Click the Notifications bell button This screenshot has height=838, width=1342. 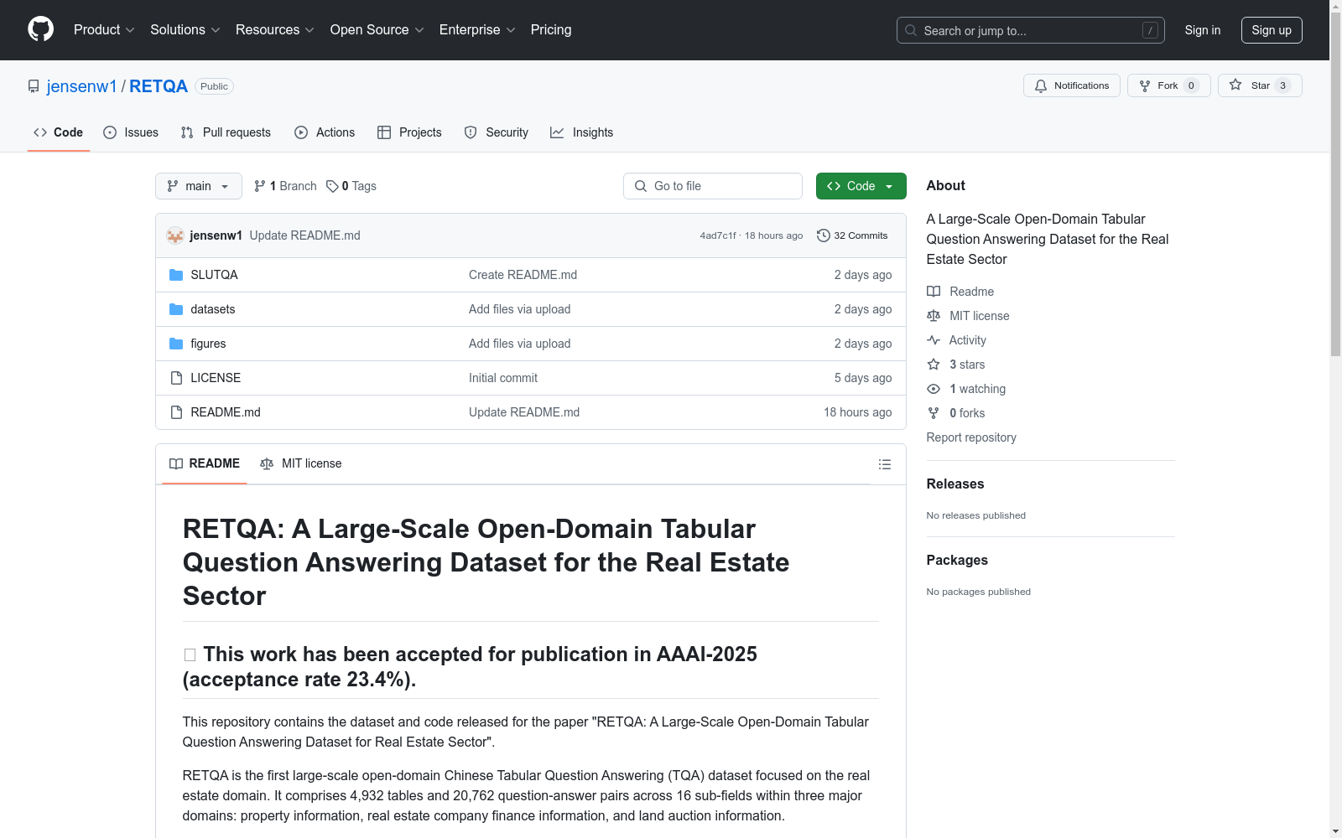1071,85
